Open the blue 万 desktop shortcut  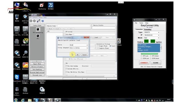(51, 6)
